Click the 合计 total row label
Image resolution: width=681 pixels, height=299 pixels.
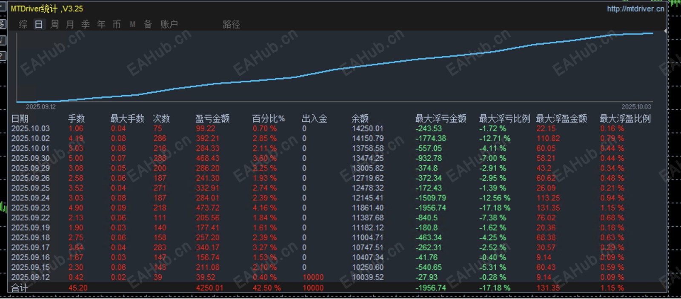(20, 288)
